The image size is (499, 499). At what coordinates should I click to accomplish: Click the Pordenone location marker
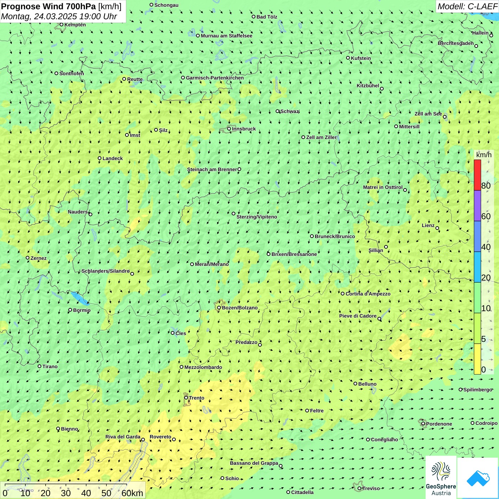pos(423,424)
